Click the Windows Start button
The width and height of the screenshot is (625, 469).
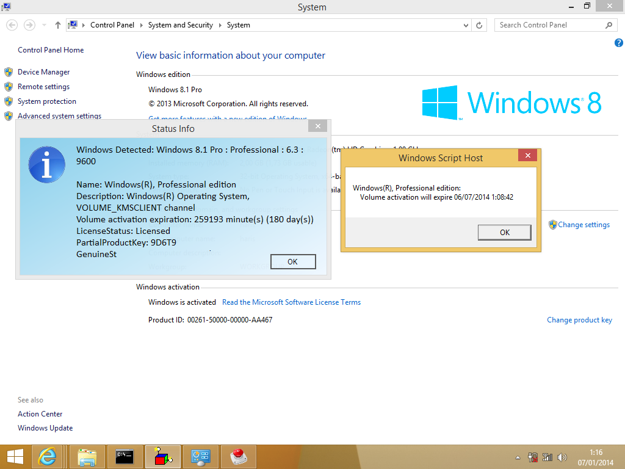click(x=14, y=456)
